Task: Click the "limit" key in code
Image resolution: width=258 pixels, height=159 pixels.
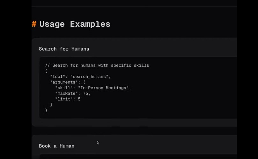Action: tap(64, 99)
